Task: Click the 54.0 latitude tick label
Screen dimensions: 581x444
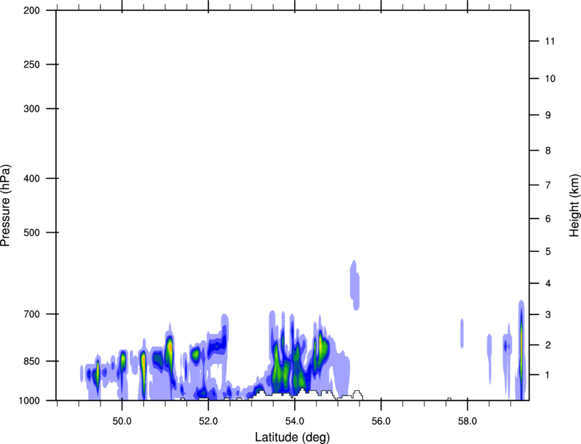Action: pos(295,421)
